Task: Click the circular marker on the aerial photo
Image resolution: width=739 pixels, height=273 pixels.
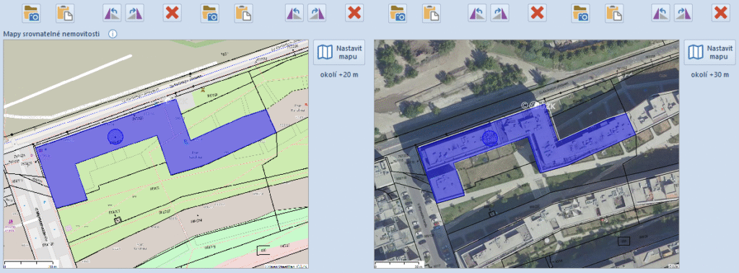Action: click(x=490, y=139)
